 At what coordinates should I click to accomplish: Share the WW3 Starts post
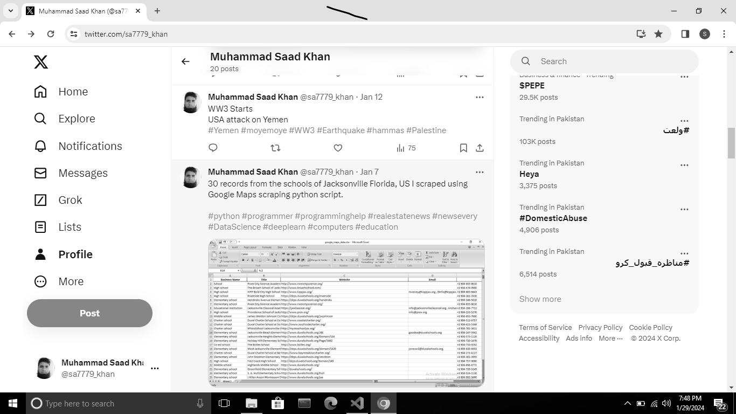coord(480,148)
